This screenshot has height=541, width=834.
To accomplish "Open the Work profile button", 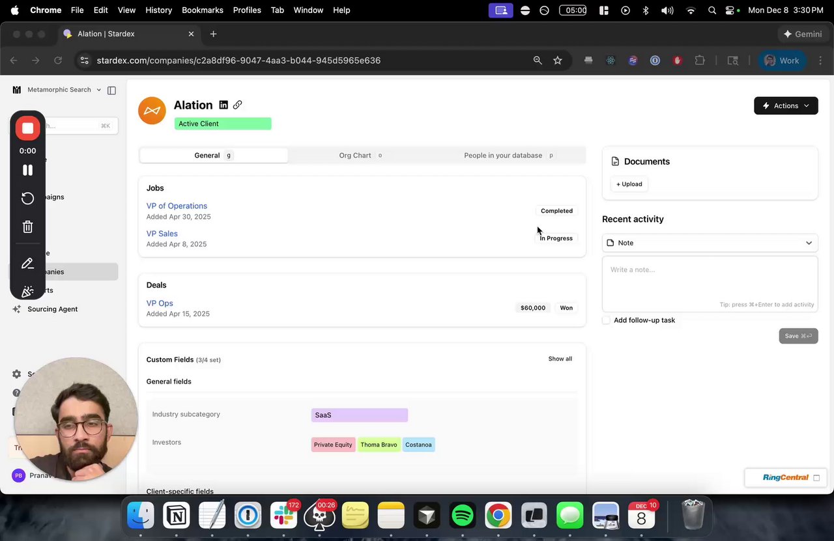I will pyautogui.click(x=781, y=61).
